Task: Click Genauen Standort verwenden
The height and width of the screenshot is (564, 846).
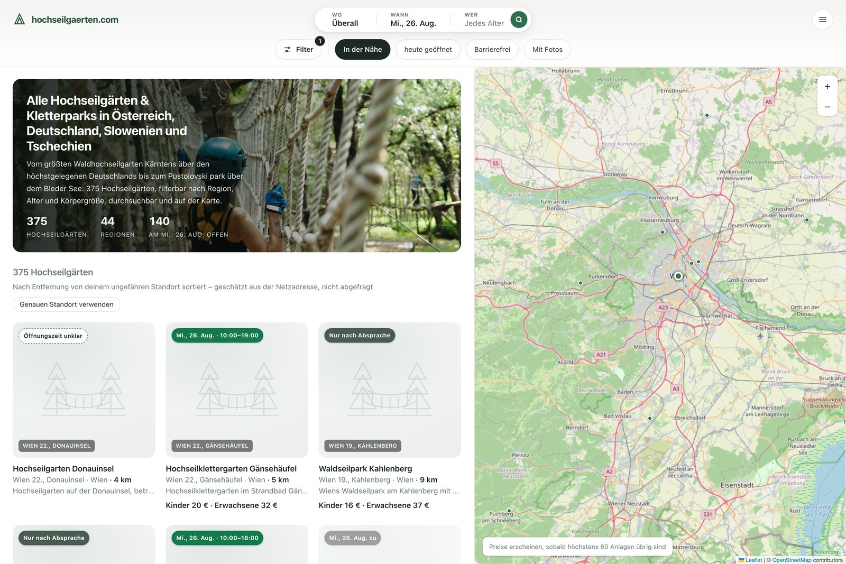Action: (67, 304)
